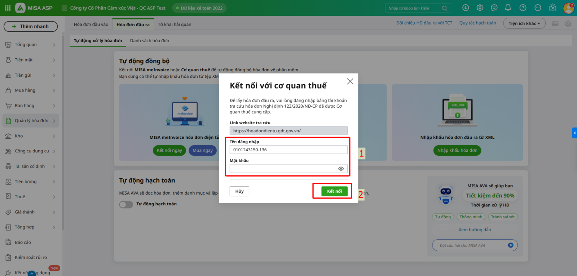Open Tiện ích khác dropdown
This screenshot has height=276, width=577.
point(524,23)
